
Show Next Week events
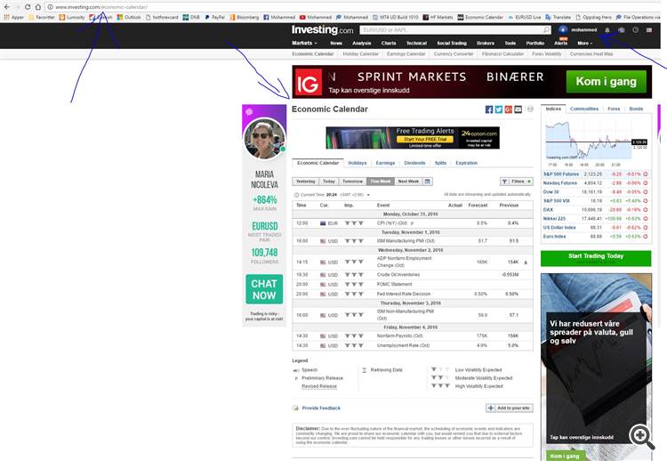point(408,182)
